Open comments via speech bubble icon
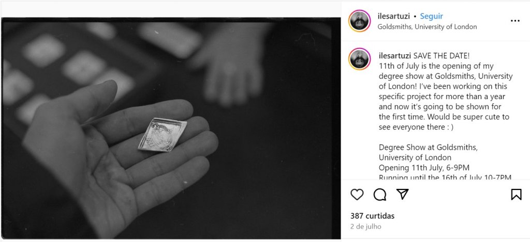The image size is (530, 242). click(380, 195)
